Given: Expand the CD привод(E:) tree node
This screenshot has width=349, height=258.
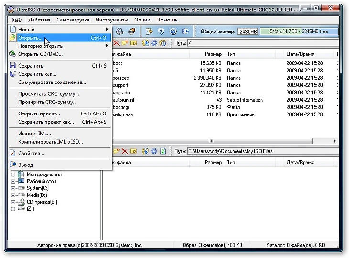Looking at the screenshot, I should tap(13, 202).
